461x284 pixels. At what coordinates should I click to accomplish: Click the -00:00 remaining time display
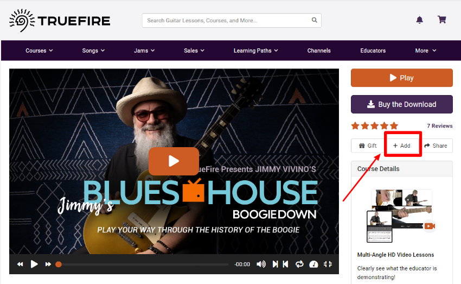point(242,264)
